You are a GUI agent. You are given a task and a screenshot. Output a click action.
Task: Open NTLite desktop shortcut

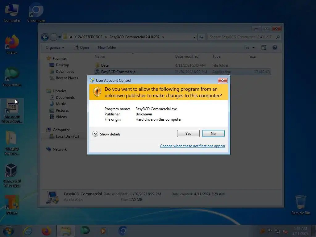(x=12, y=205)
